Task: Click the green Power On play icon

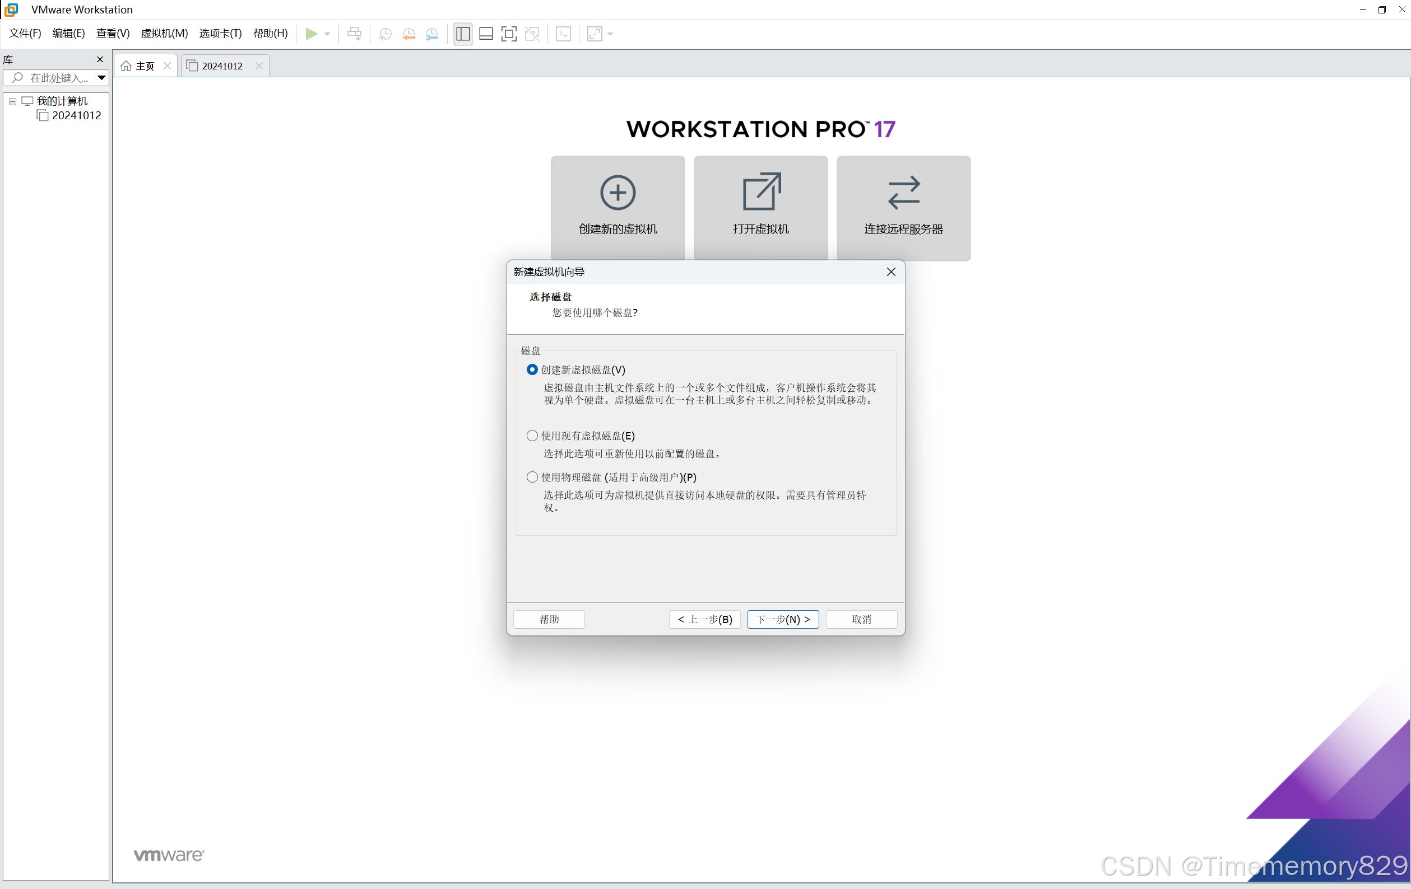Action: (x=312, y=34)
